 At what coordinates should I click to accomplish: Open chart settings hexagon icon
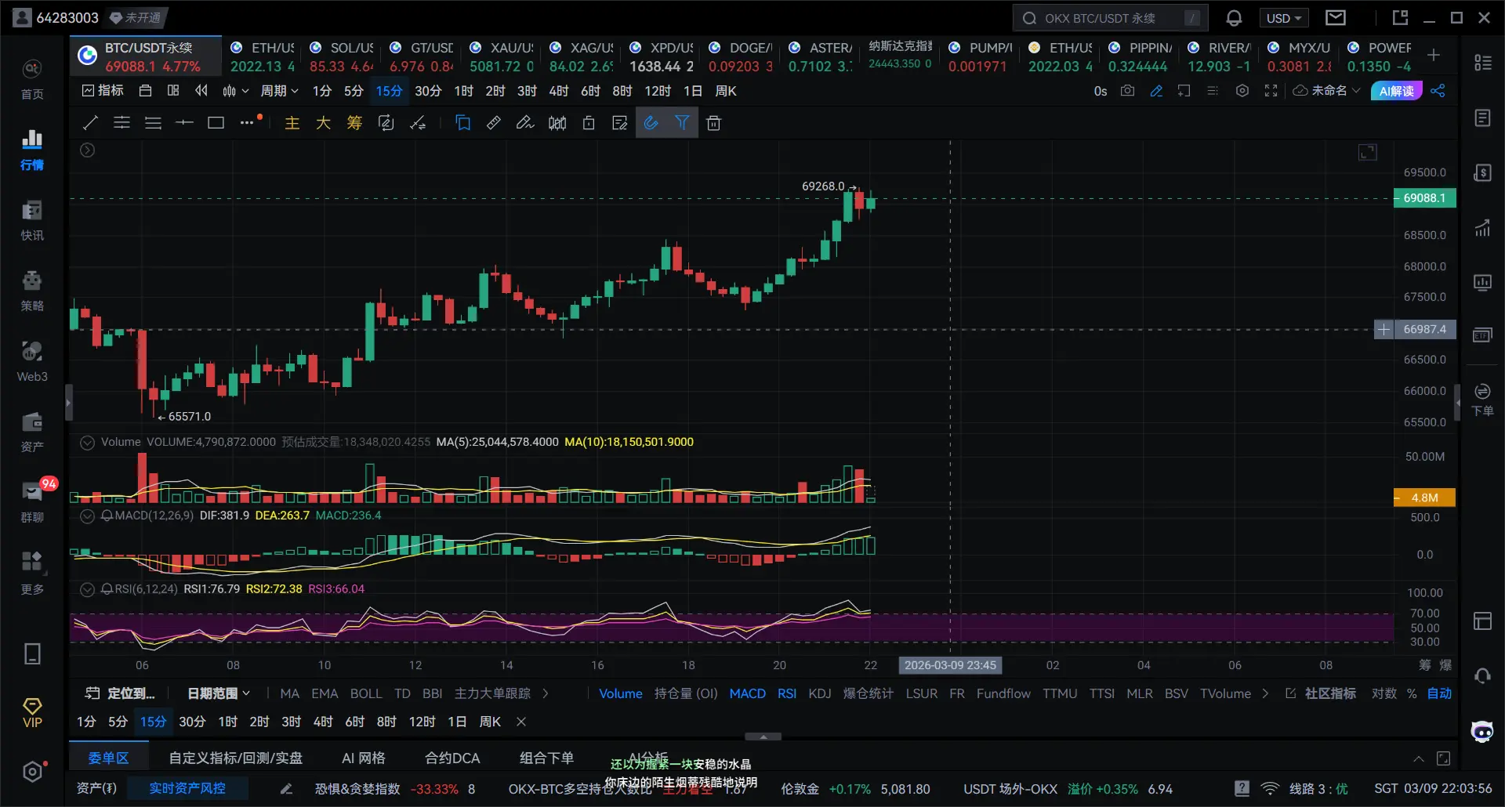tap(1242, 91)
